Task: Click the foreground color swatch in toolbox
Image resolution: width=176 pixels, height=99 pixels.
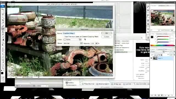Action: click(x=2, y=73)
